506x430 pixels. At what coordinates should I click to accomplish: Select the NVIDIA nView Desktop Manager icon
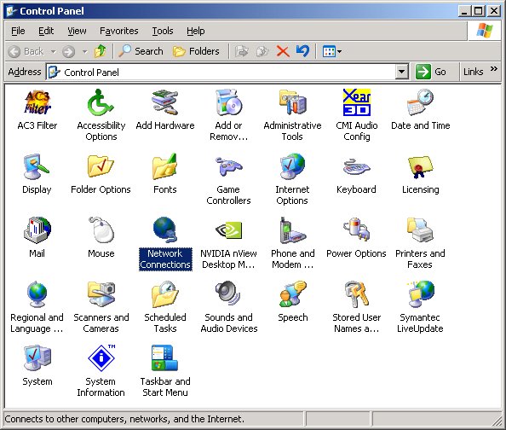pos(229,230)
